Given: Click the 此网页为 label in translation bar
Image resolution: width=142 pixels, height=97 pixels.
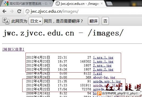Looking at the screenshot, I should pos(19,21).
